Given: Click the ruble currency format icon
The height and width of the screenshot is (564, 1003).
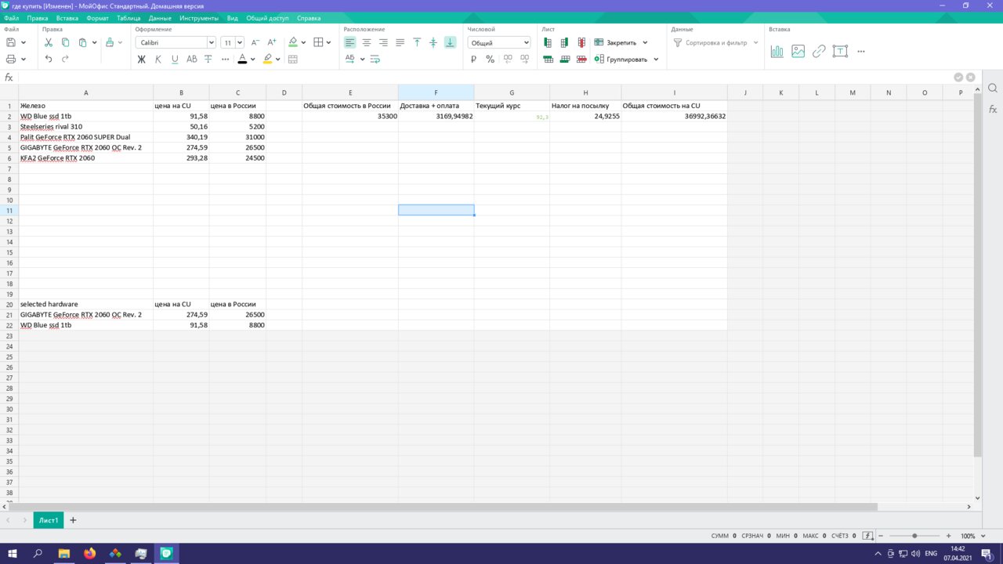Looking at the screenshot, I should (x=473, y=60).
